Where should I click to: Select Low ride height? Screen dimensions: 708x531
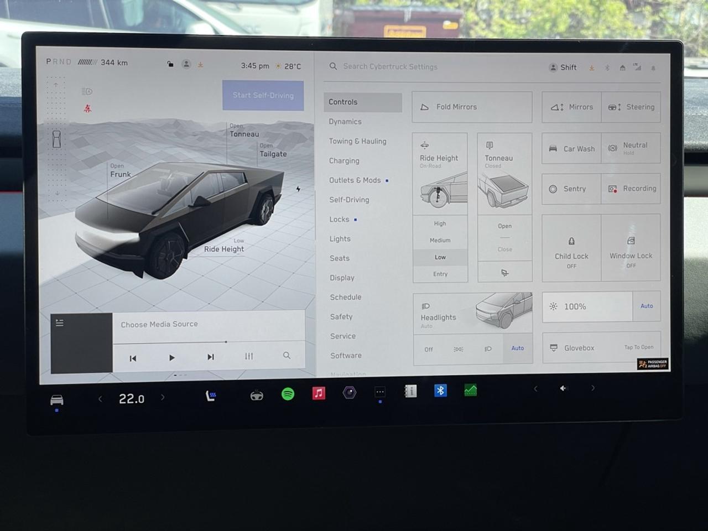click(x=440, y=257)
